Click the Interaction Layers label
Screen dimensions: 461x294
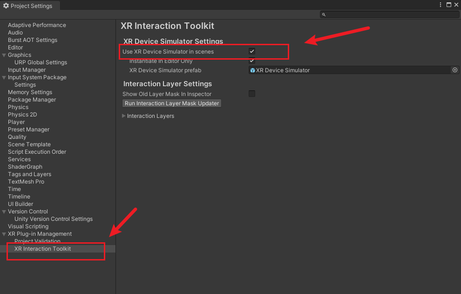coord(150,116)
